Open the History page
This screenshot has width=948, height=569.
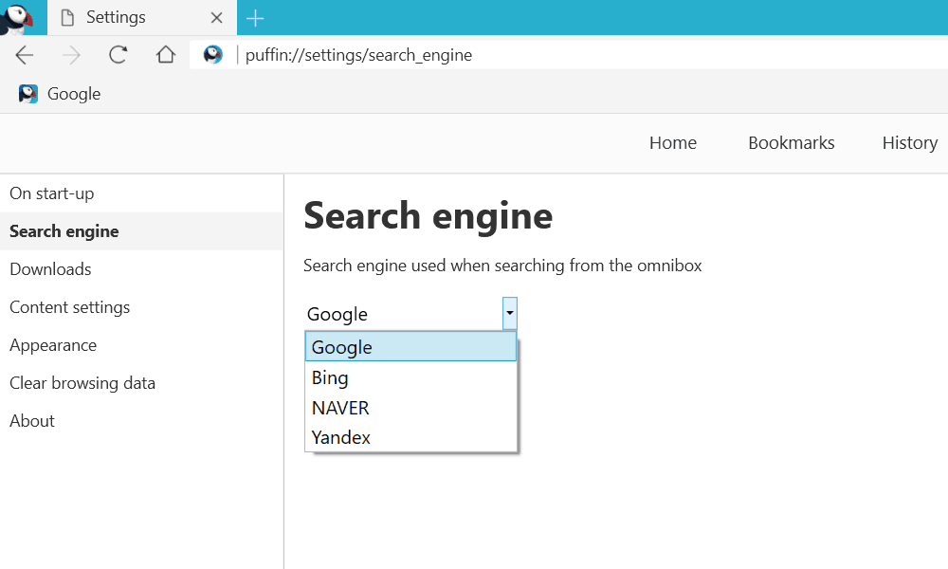pos(909,142)
